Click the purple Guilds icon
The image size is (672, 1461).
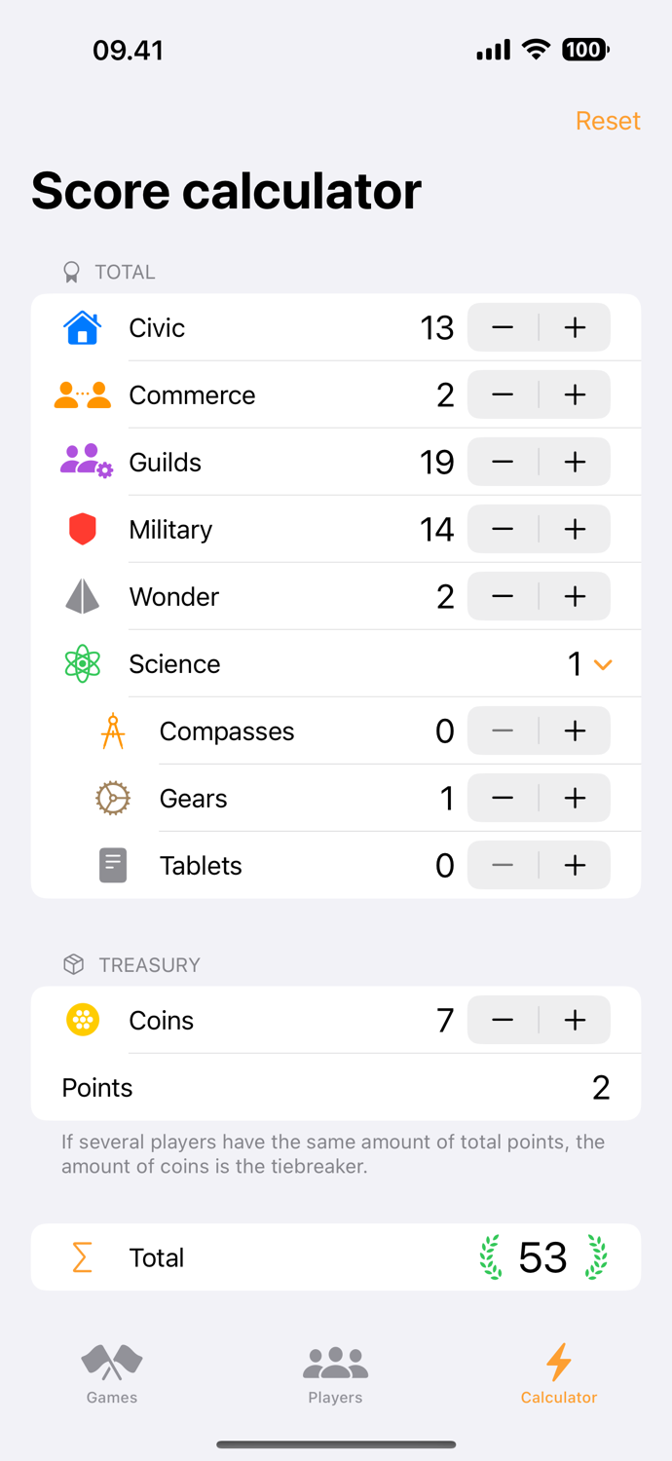(x=82, y=462)
